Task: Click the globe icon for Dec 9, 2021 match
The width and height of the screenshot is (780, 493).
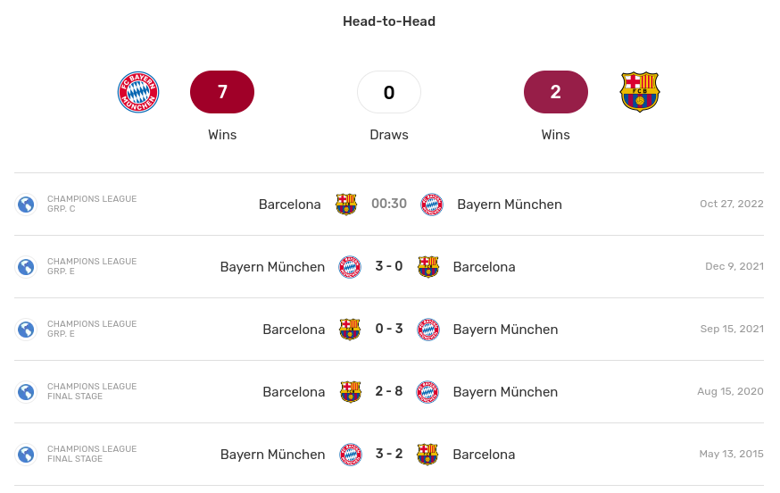Action: click(26, 267)
